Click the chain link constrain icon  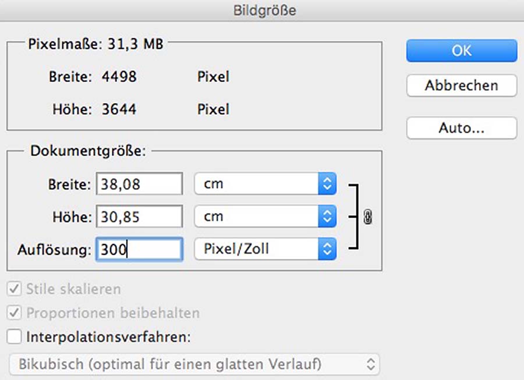click(367, 216)
